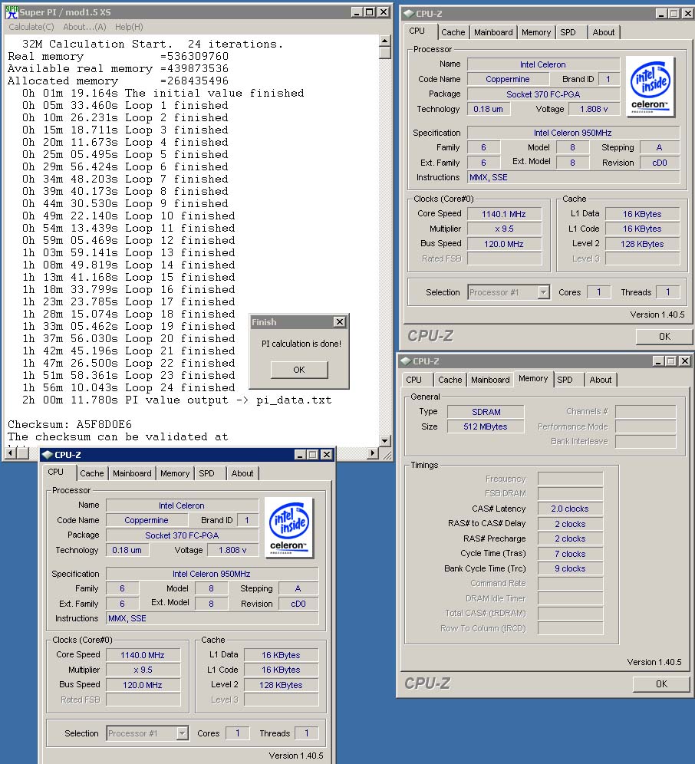The image size is (695, 764).
Task: Open Mainboard tab in bottom-left CPU-Z
Action: pos(132,473)
